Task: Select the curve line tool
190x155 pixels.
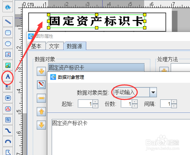Action: (x=8, y=131)
